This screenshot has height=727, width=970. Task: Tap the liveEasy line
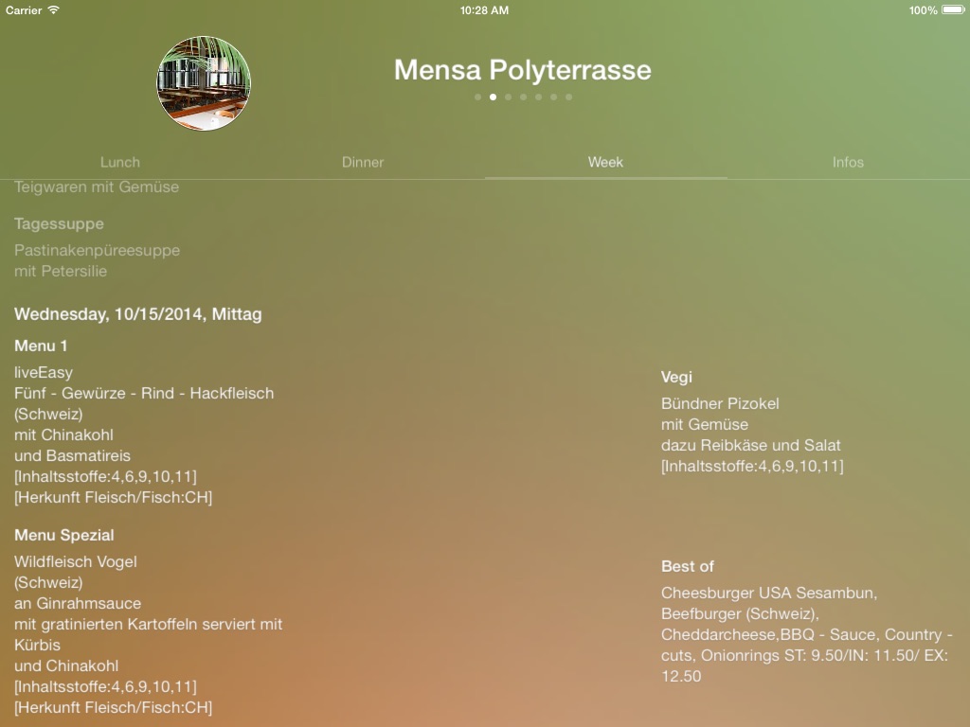(44, 372)
